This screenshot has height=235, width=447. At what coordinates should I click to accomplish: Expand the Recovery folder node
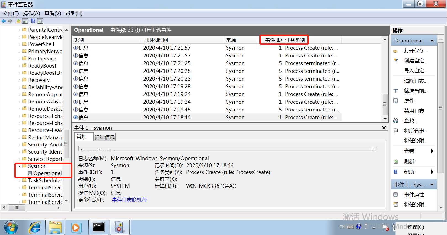click(x=19, y=80)
